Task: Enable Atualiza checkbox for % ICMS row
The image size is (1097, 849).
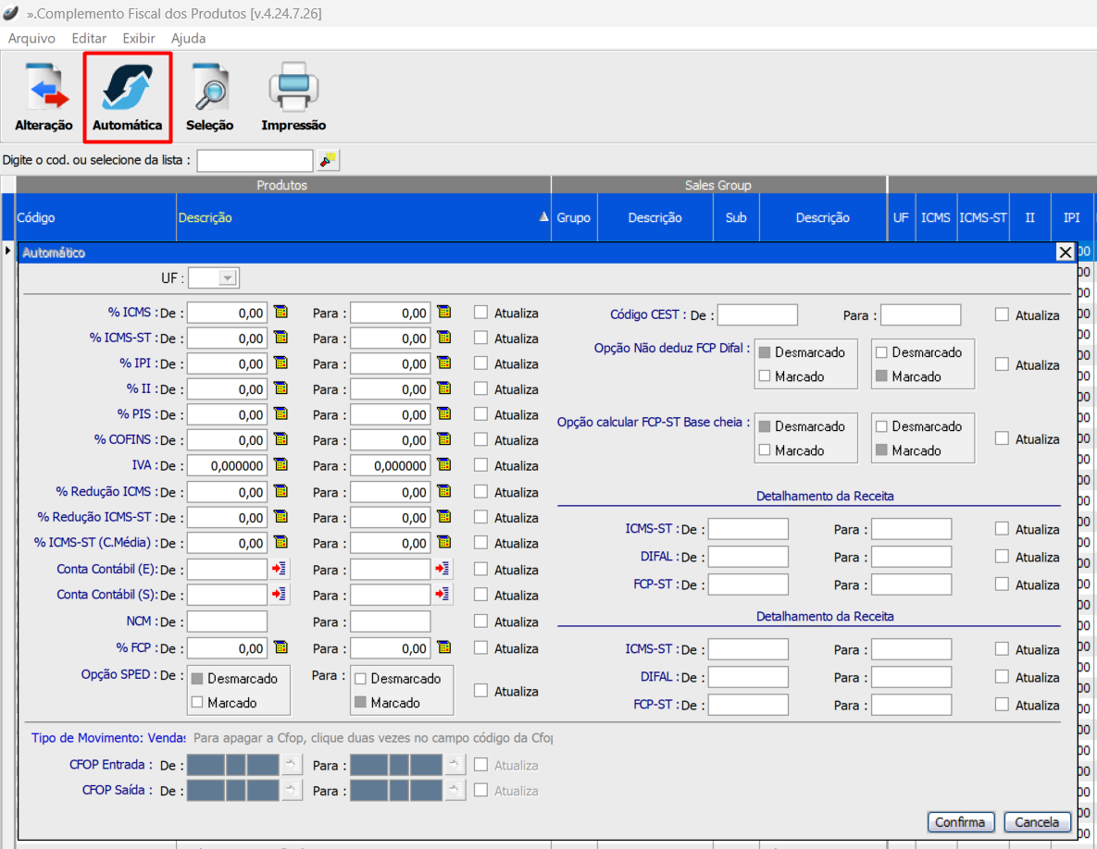Action: (x=480, y=313)
